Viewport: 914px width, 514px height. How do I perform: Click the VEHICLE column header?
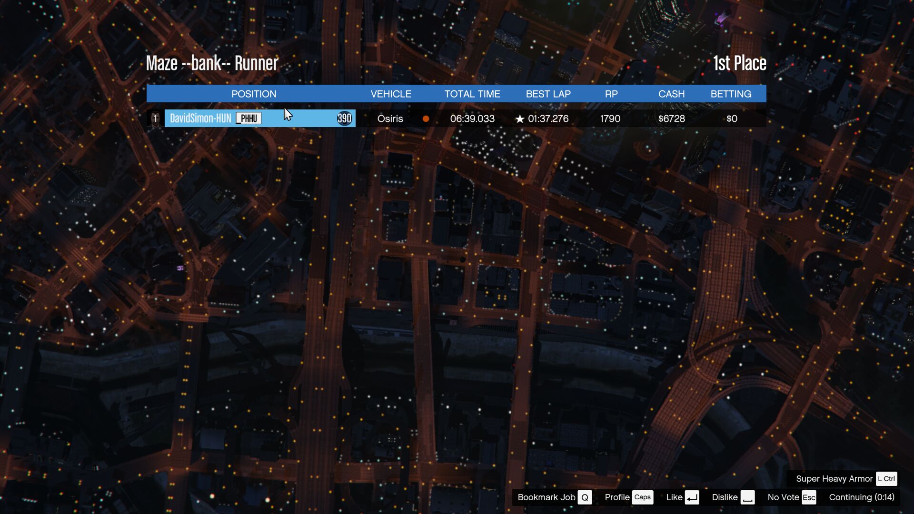coord(391,94)
